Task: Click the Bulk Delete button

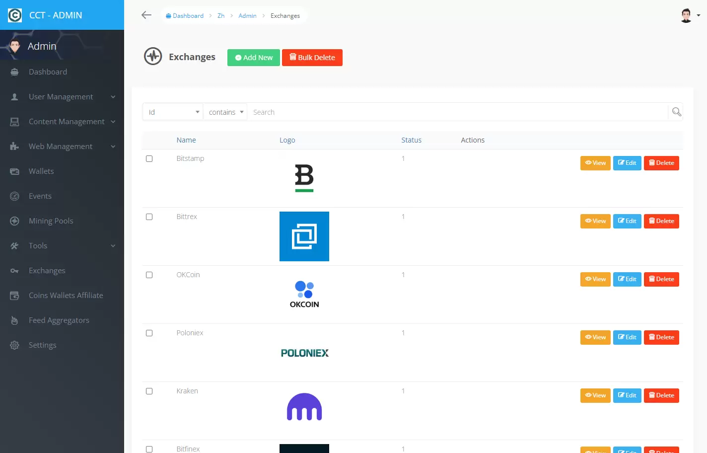Action: click(312, 58)
